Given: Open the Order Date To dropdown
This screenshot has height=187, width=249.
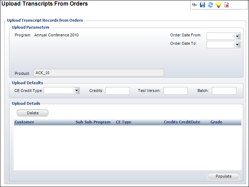Looking at the screenshot, I should tap(237, 45).
